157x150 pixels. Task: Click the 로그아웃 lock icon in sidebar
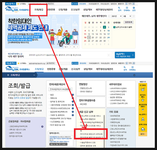tap(143, 89)
